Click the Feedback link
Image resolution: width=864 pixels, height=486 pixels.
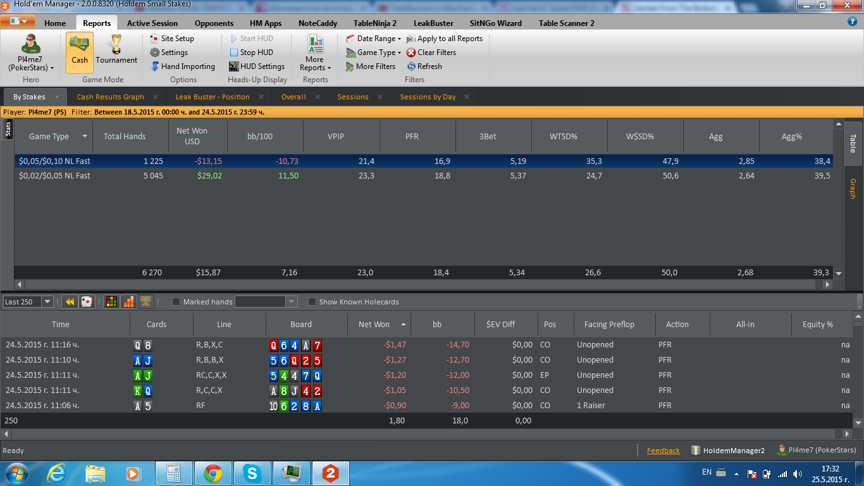(663, 451)
